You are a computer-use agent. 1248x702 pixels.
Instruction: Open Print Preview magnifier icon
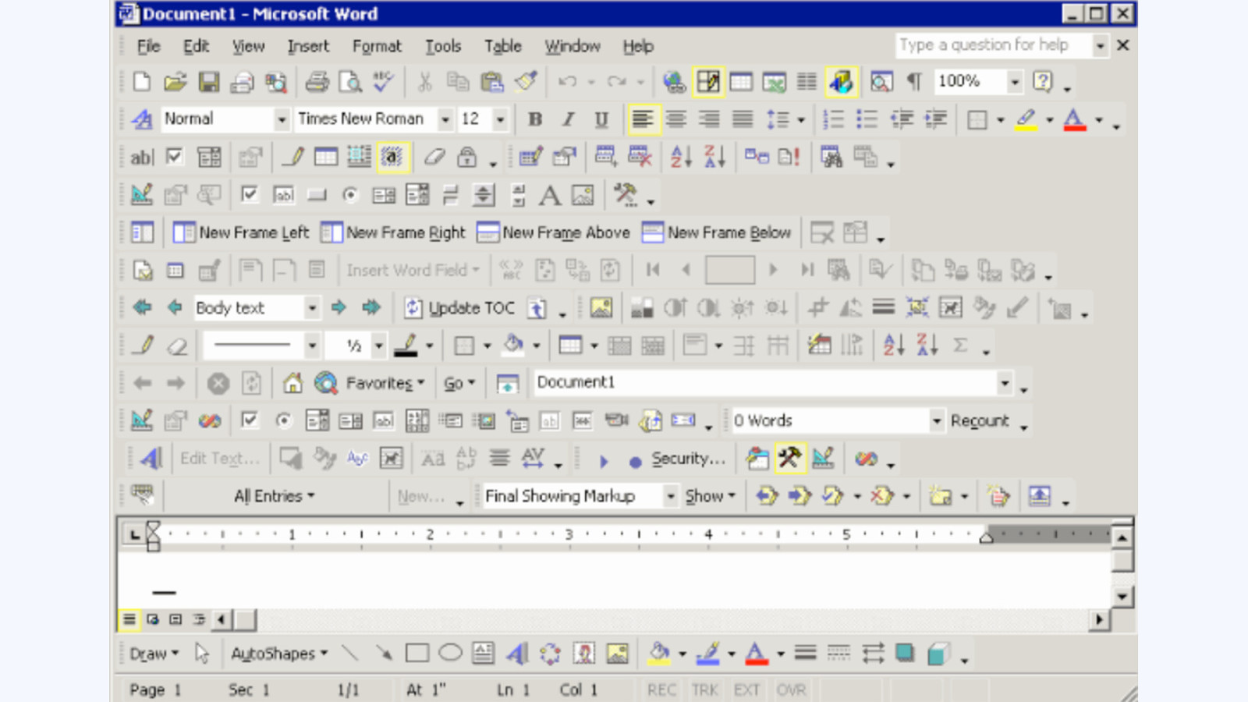350,82
